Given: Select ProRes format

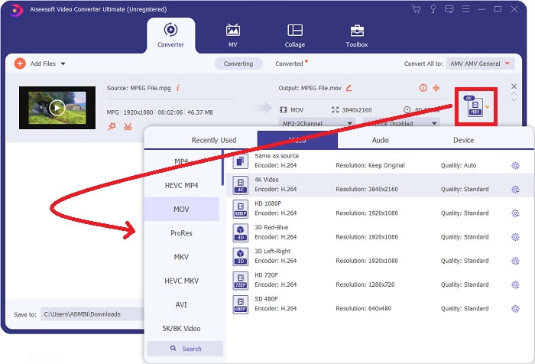Looking at the screenshot, I should pyautogui.click(x=181, y=233).
